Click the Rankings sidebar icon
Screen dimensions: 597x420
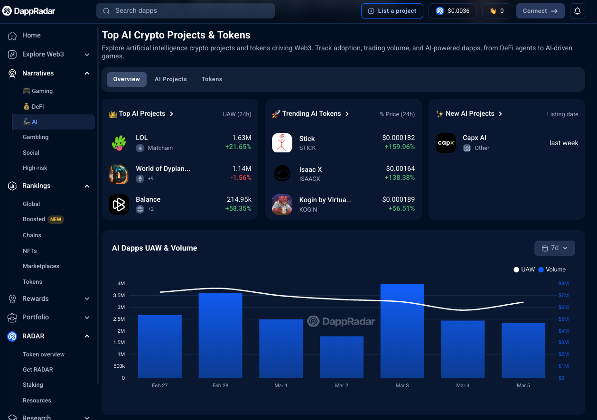coord(12,186)
